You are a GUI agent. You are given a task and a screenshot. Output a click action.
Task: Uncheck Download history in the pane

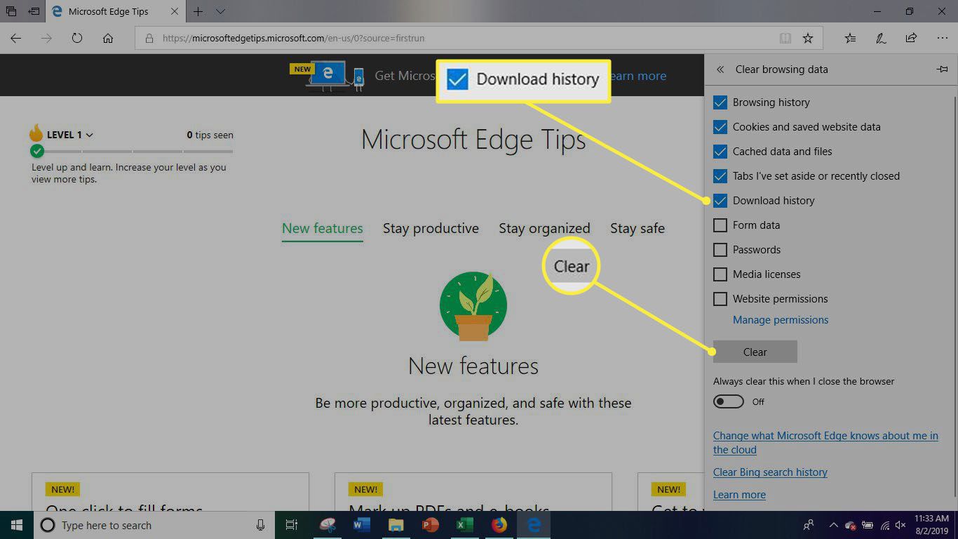click(720, 201)
